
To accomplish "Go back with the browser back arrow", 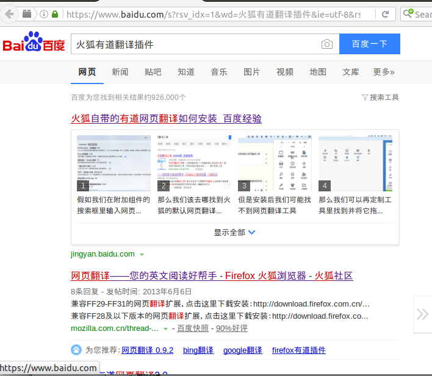I will pyautogui.click(x=9, y=14).
